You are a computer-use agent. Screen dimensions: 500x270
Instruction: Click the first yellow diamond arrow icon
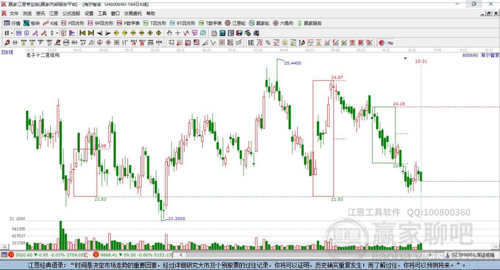tap(116, 33)
